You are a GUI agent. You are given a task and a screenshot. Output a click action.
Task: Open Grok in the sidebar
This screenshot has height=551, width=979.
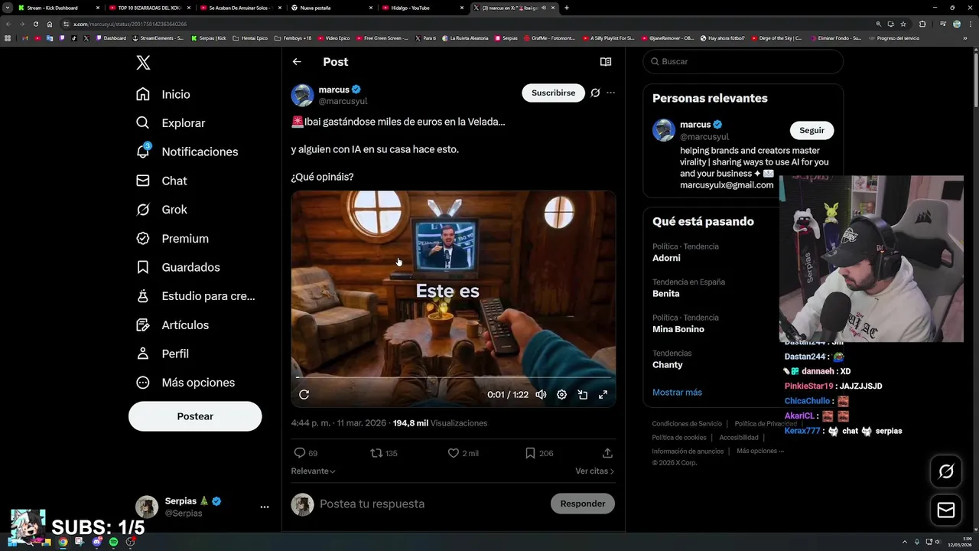pos(161,210)
